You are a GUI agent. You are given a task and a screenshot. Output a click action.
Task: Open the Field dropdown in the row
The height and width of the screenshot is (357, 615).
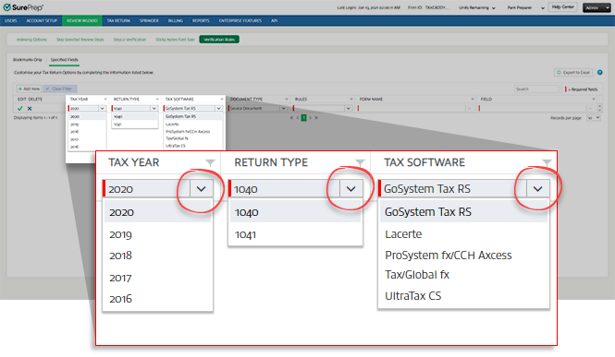(x=590, y=108)
